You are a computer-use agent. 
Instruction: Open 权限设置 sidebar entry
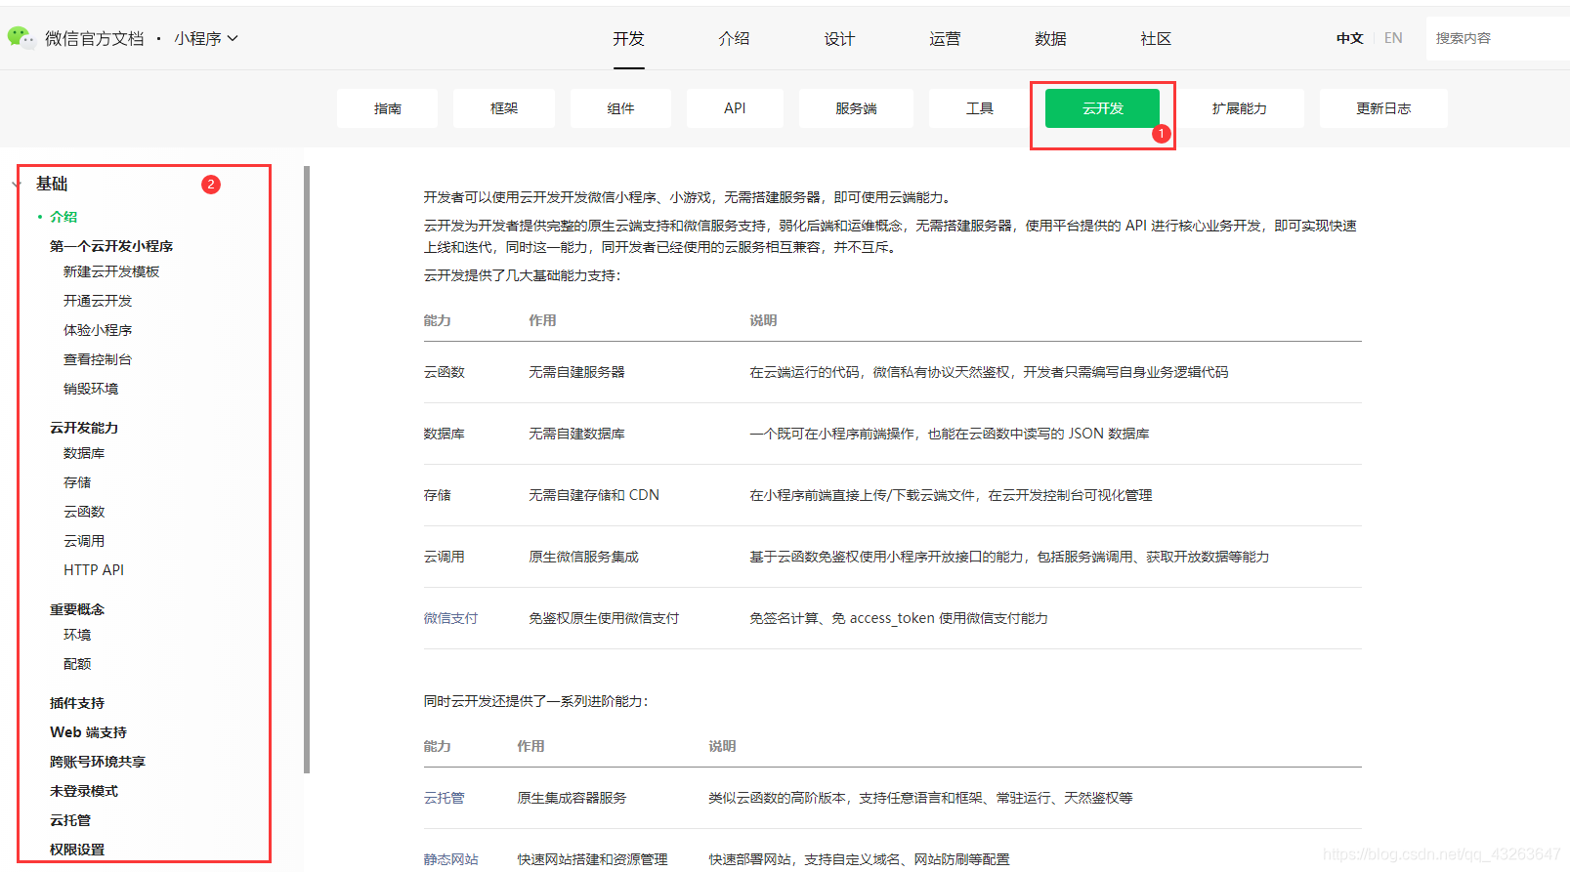pyautogui.click(x=77, y=850)
